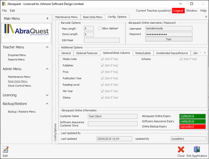This screenshot has width=209, height=159.
Task: Switch to Maintenance Menu tab
Action: tap(66, 17)
